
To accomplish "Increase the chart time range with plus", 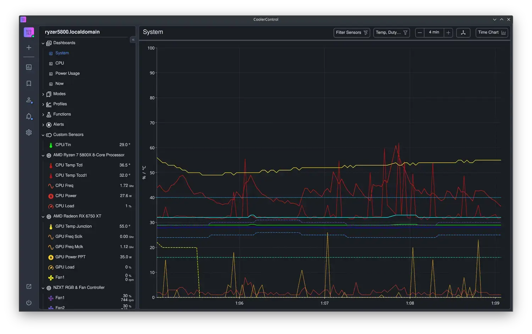I will pyautogui.click(x=448, y=33).
